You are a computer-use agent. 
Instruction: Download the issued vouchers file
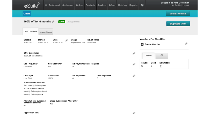tap(161, 66)
